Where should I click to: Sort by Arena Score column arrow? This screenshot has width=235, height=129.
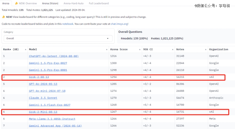click(140, 49)
